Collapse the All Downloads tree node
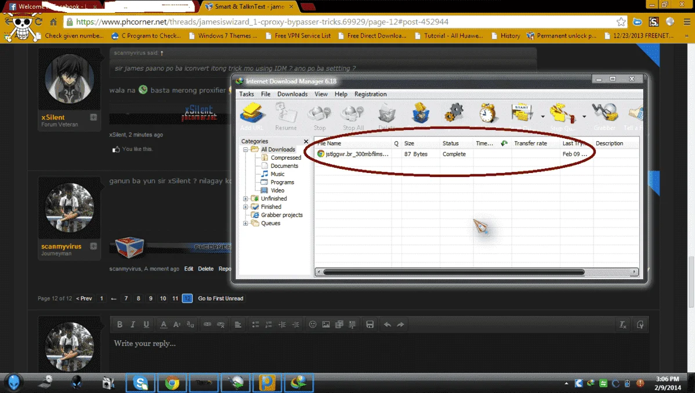The width and height of the screenshot is (695, 393). click(245, 150)
